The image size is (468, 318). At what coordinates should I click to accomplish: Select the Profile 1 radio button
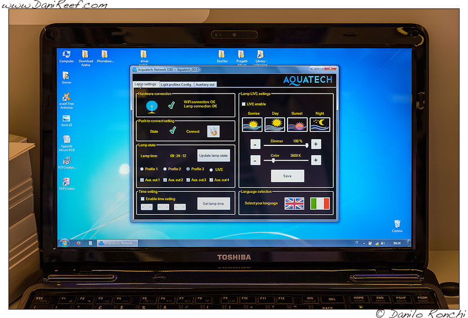coord(142,169)
